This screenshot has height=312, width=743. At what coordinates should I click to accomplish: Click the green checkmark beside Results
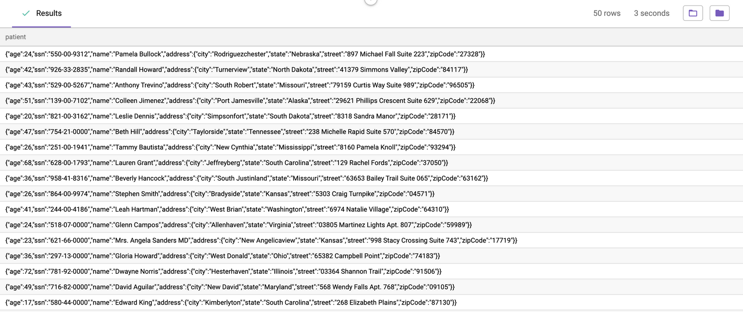26,13
